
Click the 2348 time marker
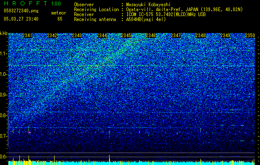click(200, 35)
